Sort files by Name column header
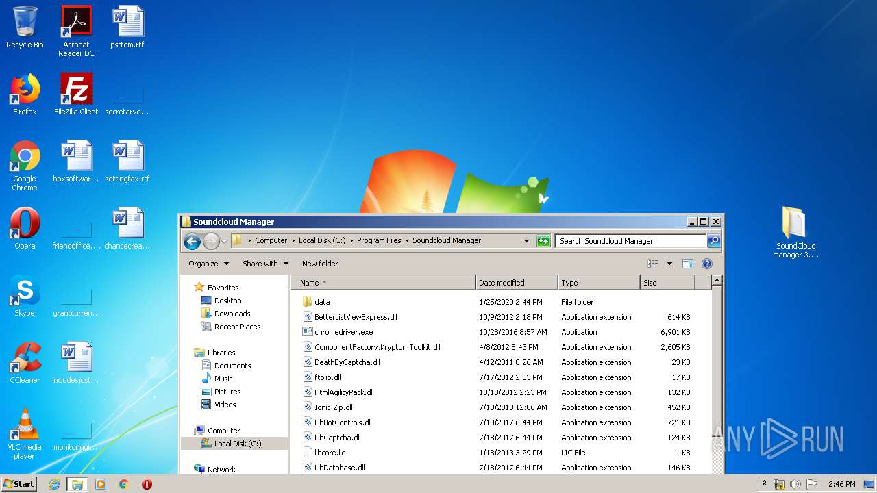The width and height of the screenshot is (877, 493). pyautogui.click(x=382, y=283)
